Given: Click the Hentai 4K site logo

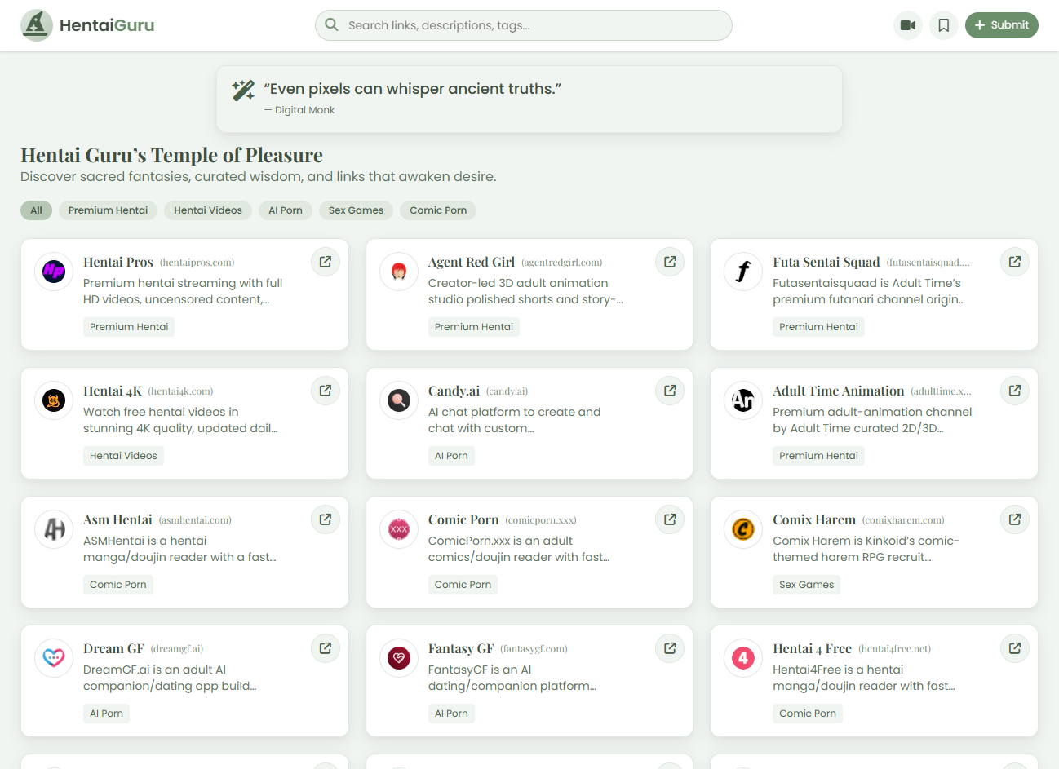Looking at the screenshot, I should point(54,400).
